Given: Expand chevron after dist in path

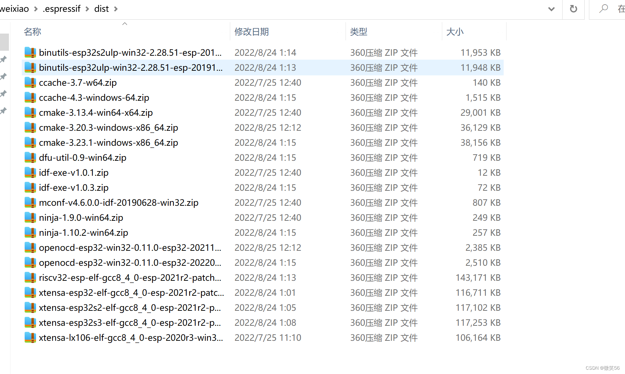Looking at the screenshot, I should [116, 9].
